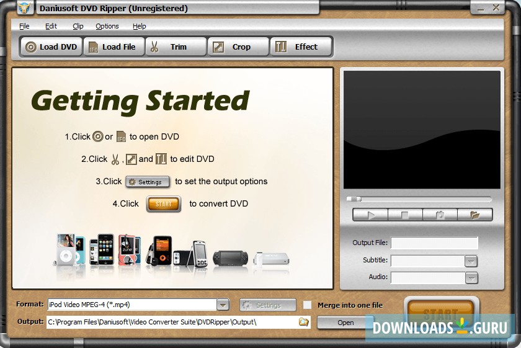Open the snapshot folder button under the preview

(x=475, y=215)
